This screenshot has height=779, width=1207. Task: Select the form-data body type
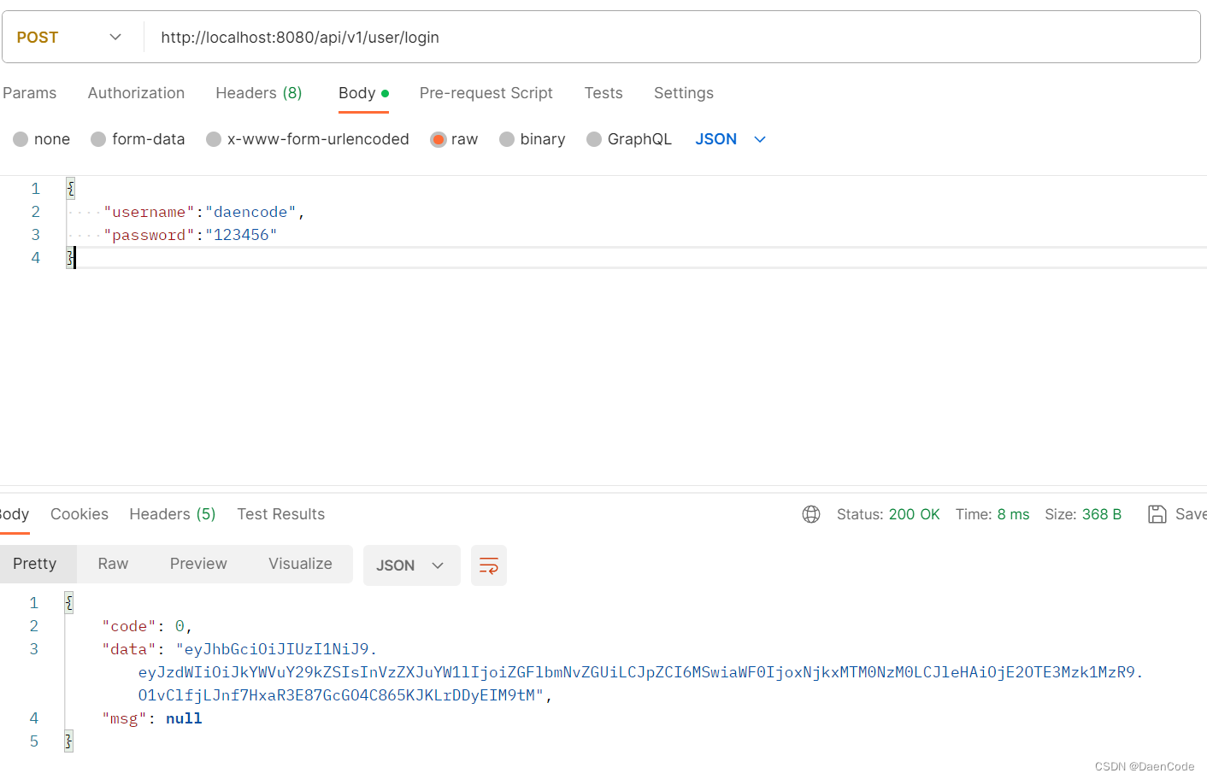tap(138, 138)
